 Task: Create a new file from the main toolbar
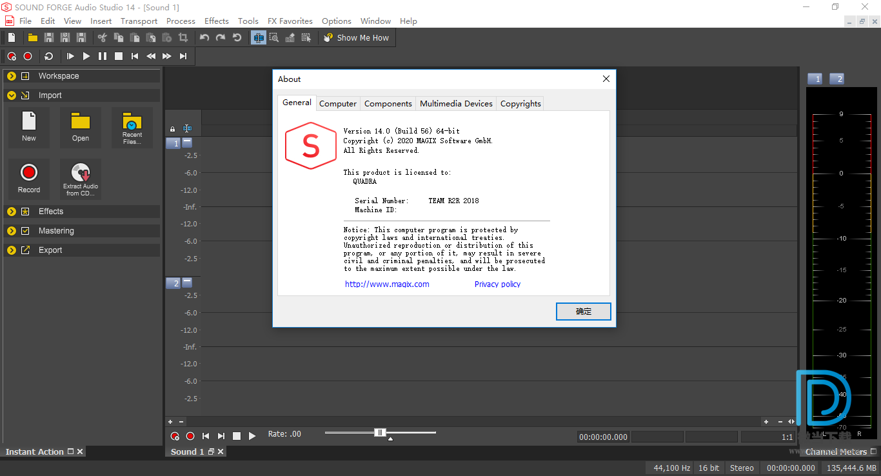coord(12,37)
